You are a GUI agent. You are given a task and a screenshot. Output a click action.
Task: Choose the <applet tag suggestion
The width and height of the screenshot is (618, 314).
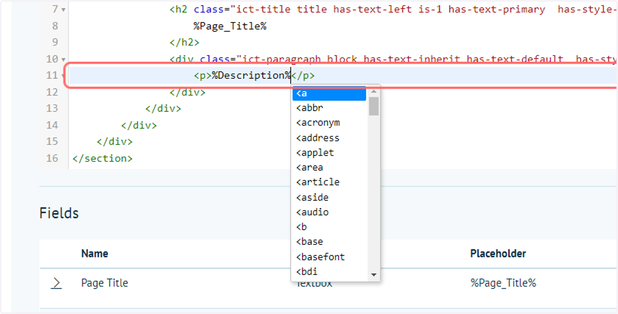[x=329, y=153]
